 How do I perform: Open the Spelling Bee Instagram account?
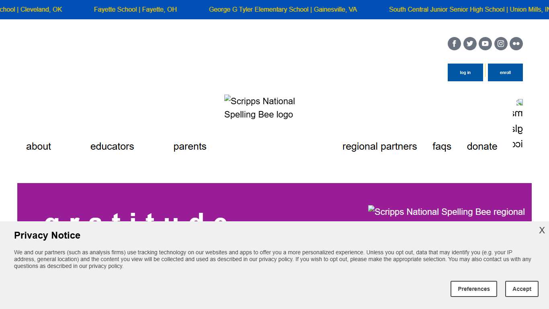(500, 43)
